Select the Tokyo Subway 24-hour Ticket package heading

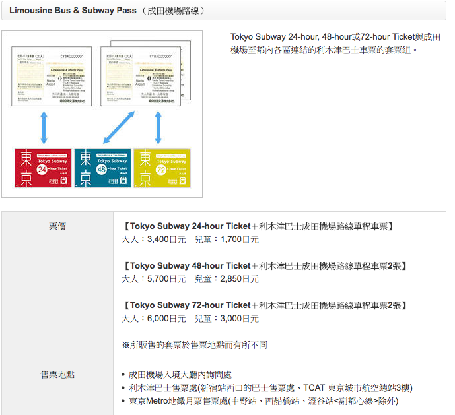click(x=258, y=227)
